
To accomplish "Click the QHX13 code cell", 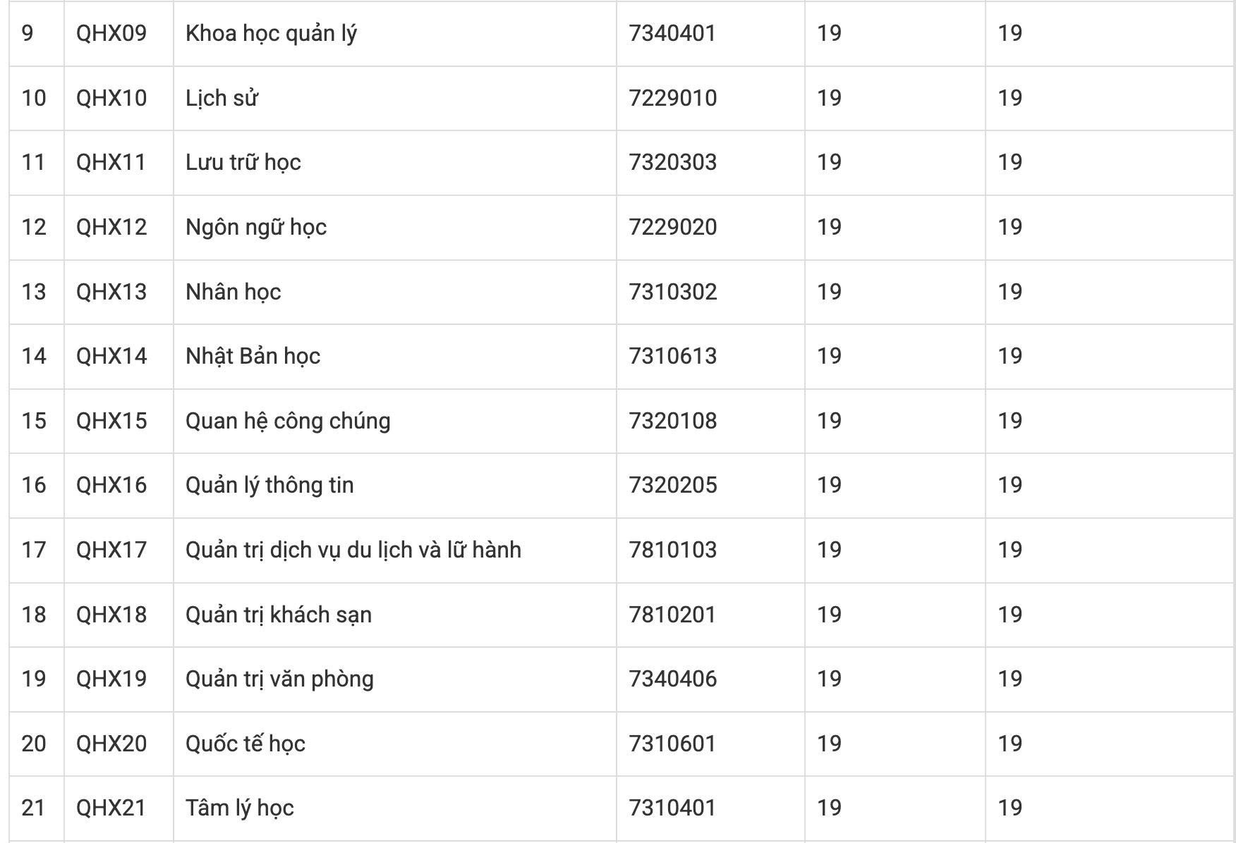I will tap(119, 292).
